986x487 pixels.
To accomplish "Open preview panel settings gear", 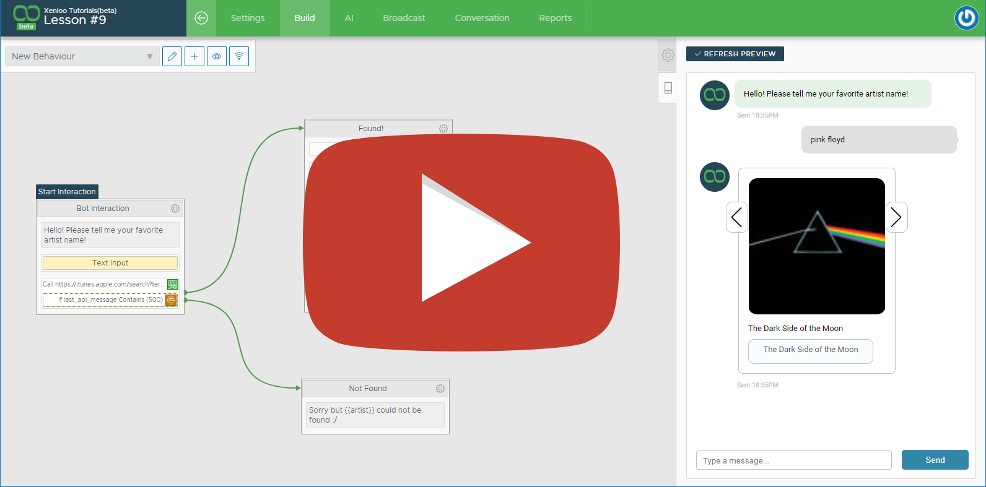I will pyautogui.click(x=668, y=55).
